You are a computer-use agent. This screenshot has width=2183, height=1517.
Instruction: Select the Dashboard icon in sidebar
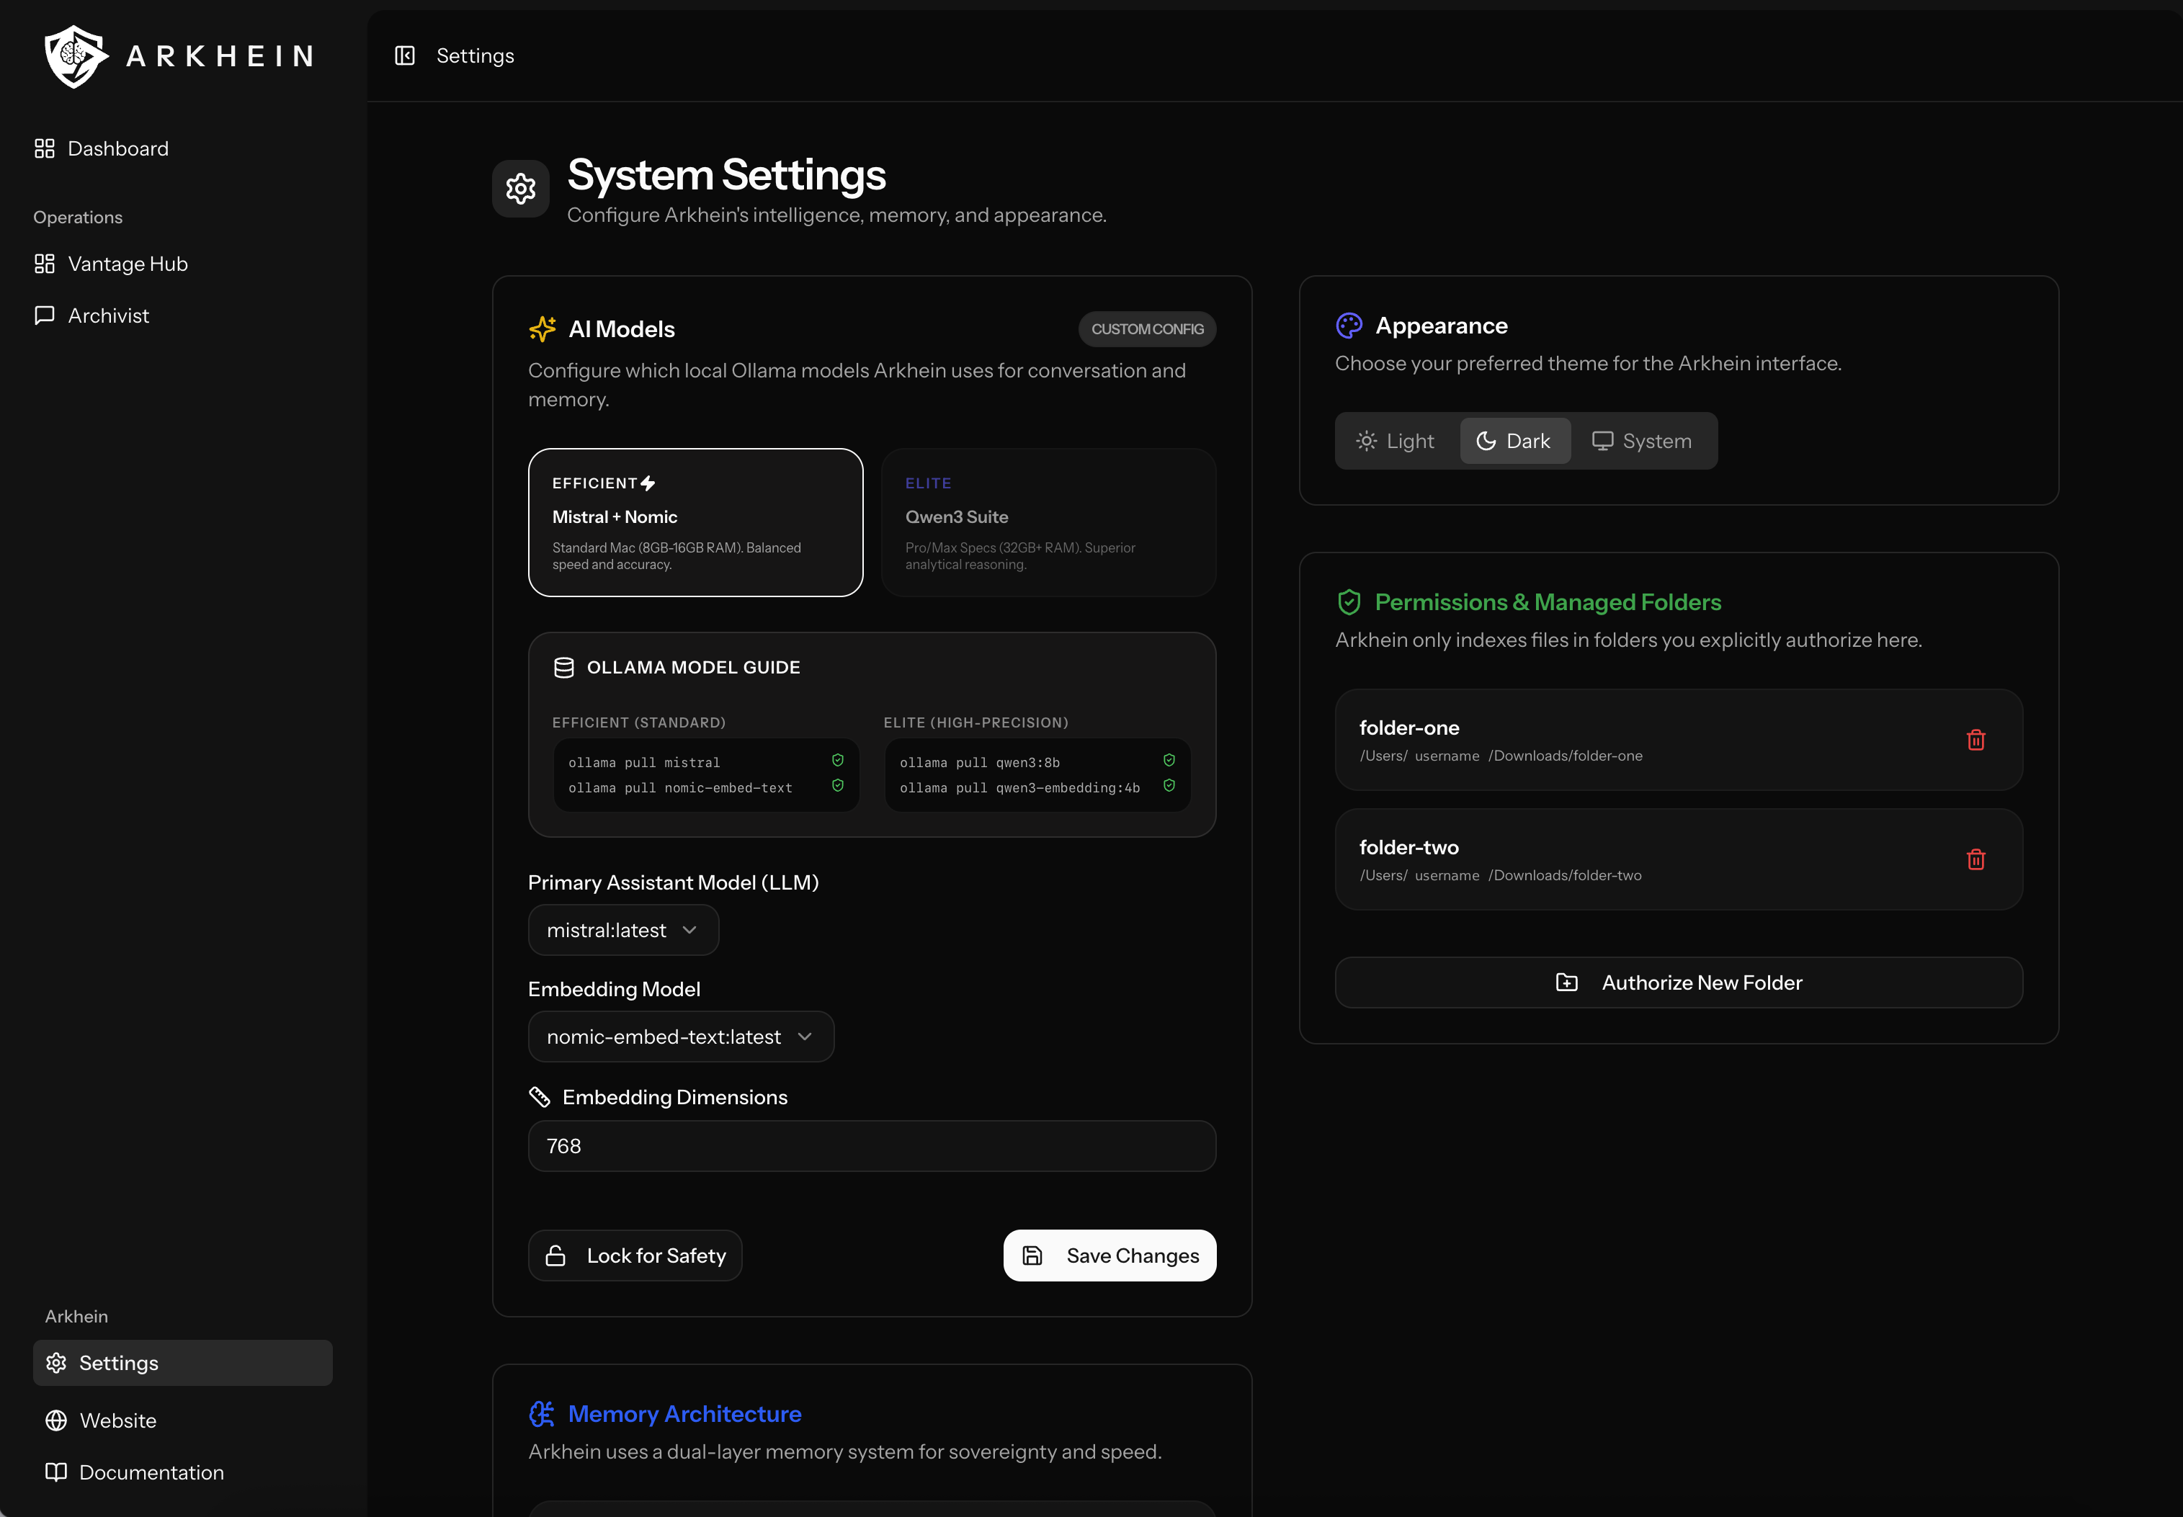[44, 148]
